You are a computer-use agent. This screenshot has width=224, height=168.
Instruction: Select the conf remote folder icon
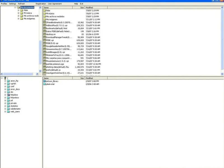[x=8, y=87]
